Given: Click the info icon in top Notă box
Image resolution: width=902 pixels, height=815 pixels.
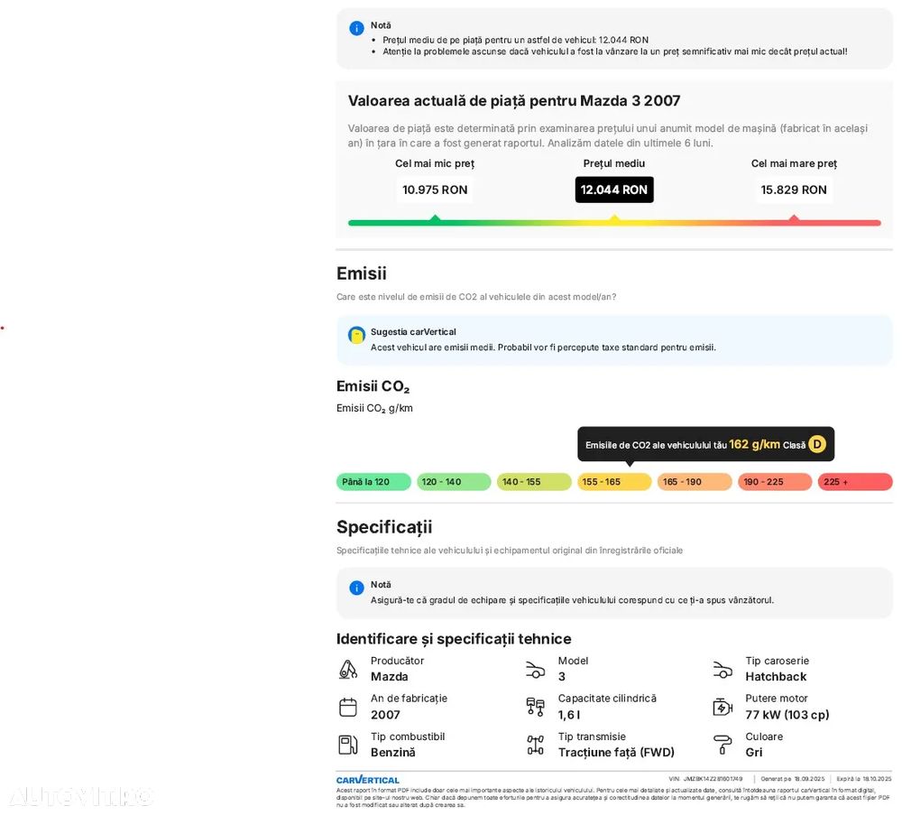Looking at the screenshot, I should (356, 28).
